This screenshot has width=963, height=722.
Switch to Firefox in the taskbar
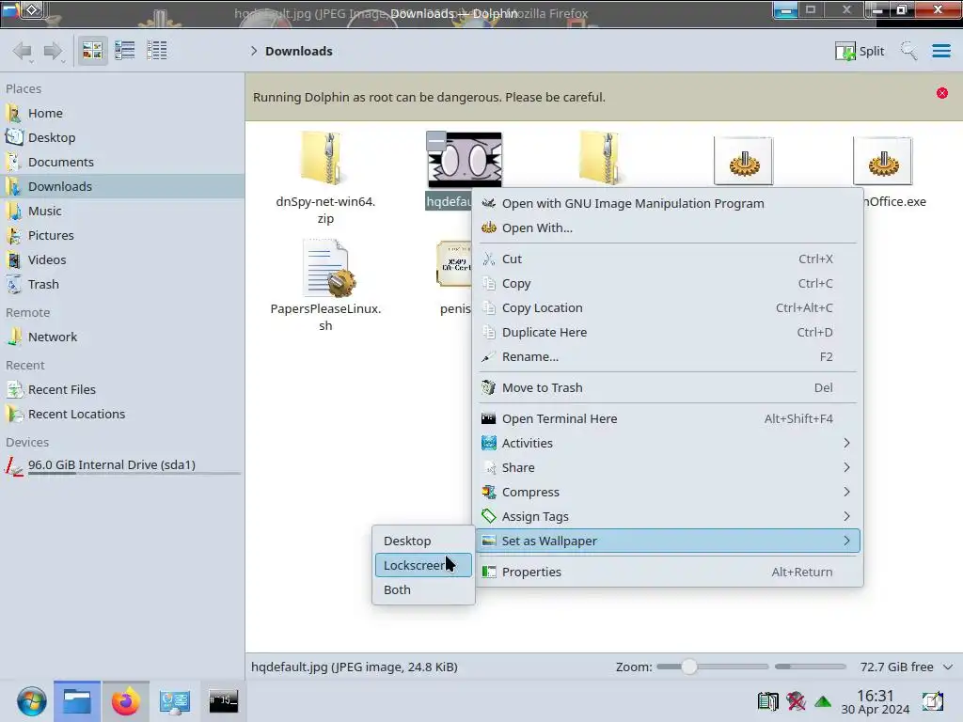[x=125, y=701]
